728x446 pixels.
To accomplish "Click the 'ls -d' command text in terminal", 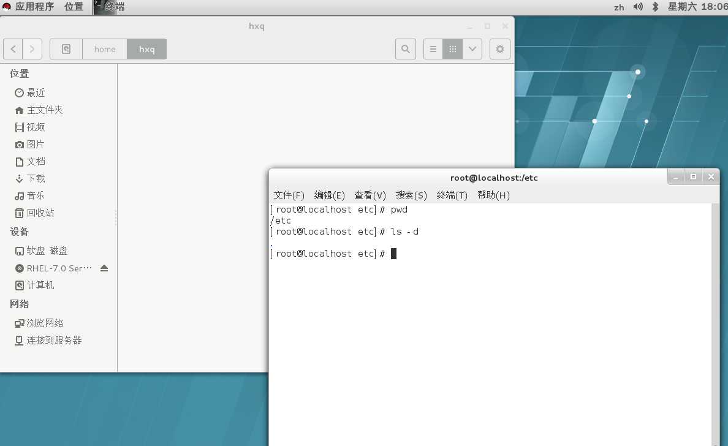I will click(x=404, y=231).
